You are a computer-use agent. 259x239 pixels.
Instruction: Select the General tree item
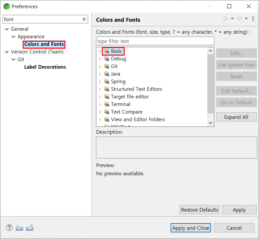(20, 29)
